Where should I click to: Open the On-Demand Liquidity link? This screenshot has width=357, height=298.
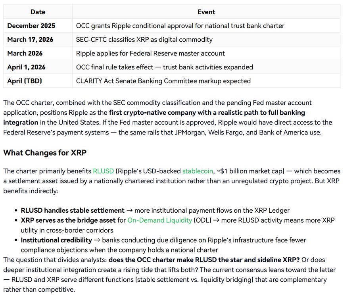pyautogui.click(x=159, y=220)
